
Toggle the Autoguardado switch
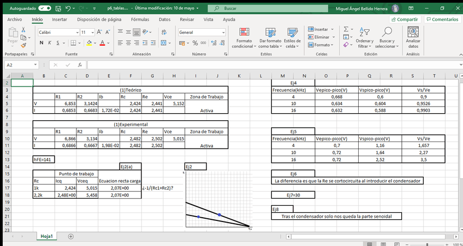tap(45, 9)
